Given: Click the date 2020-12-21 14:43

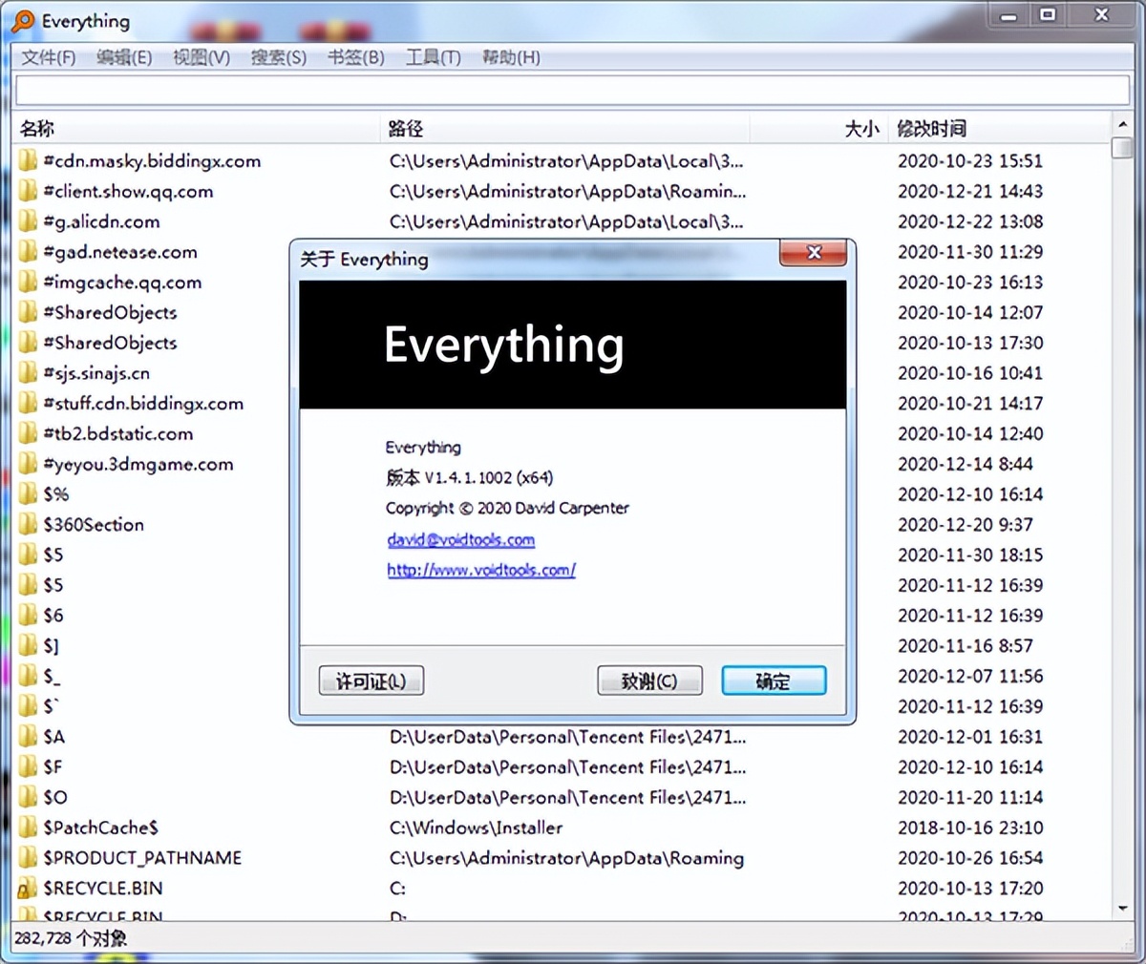Looking at the screenshot, I should (x=970, y=191).
